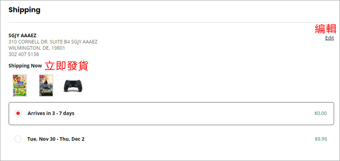Image resolution: width=340 pixels, height=161 pixels.
Task: Click the bold recipient name SGJY AAAEZ
Action: (x=23, y=36)
